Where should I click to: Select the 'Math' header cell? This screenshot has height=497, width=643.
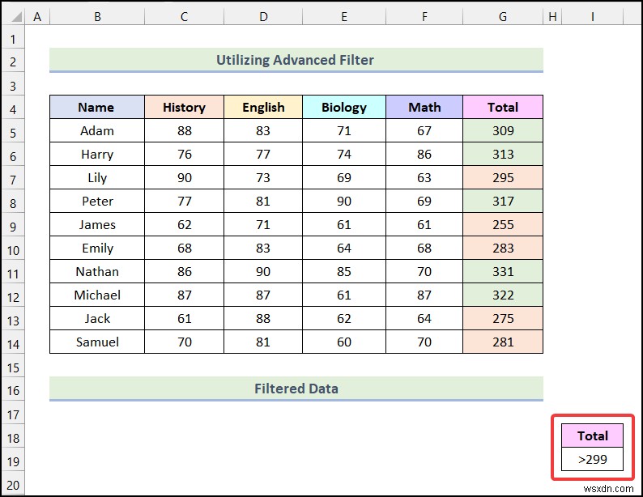[x=424, y=108]
